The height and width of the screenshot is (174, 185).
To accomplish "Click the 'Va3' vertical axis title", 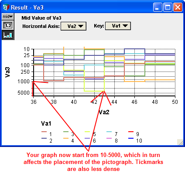I will click(x=7, y=72).
